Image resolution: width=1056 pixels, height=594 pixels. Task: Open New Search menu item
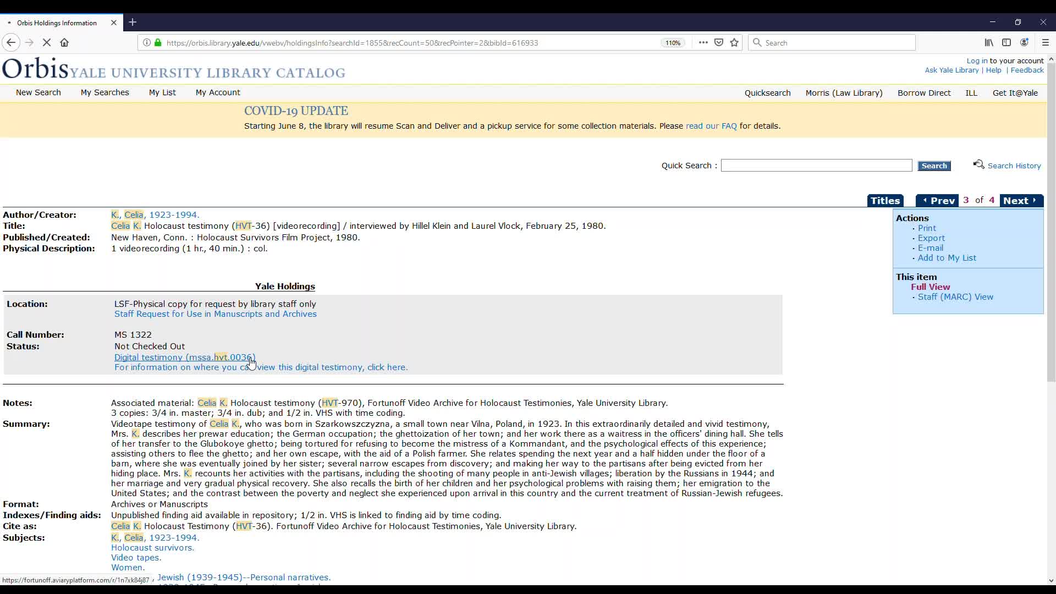pos(38,92)
